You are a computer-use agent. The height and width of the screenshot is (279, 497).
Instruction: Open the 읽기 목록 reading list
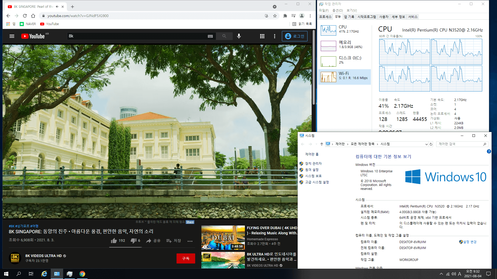(x=302, y=24)
